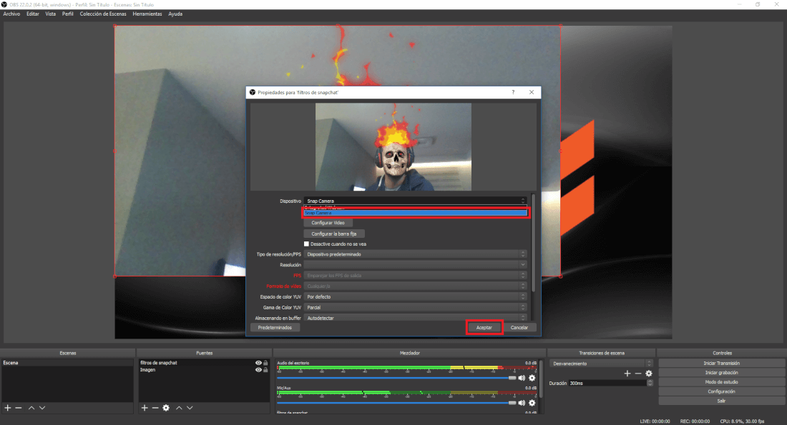
Task: Click the Aceptar button
Action: point(484,327)
